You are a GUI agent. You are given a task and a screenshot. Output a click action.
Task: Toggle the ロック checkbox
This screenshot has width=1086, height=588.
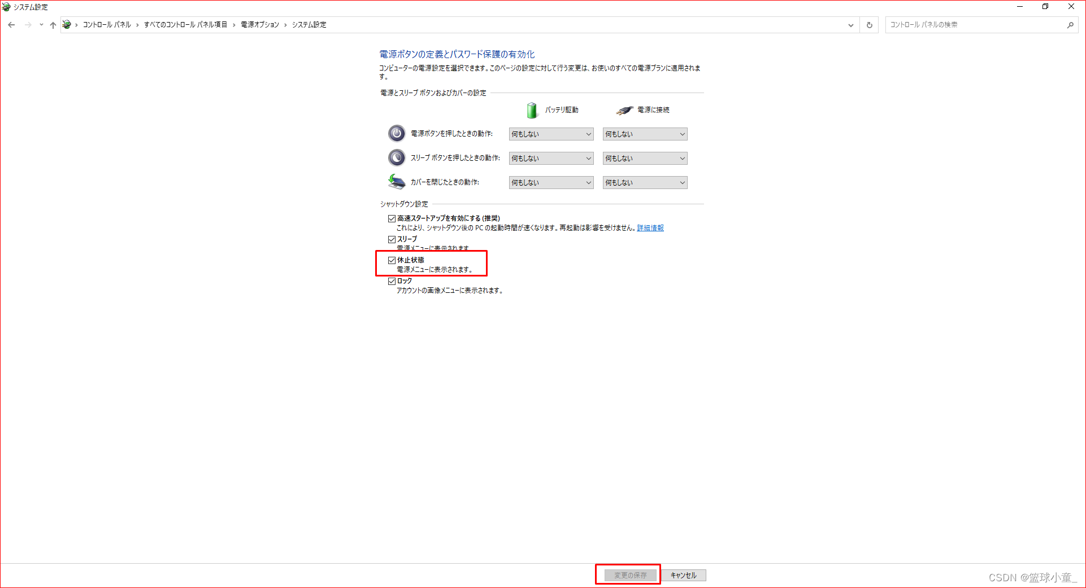[392, 281]
